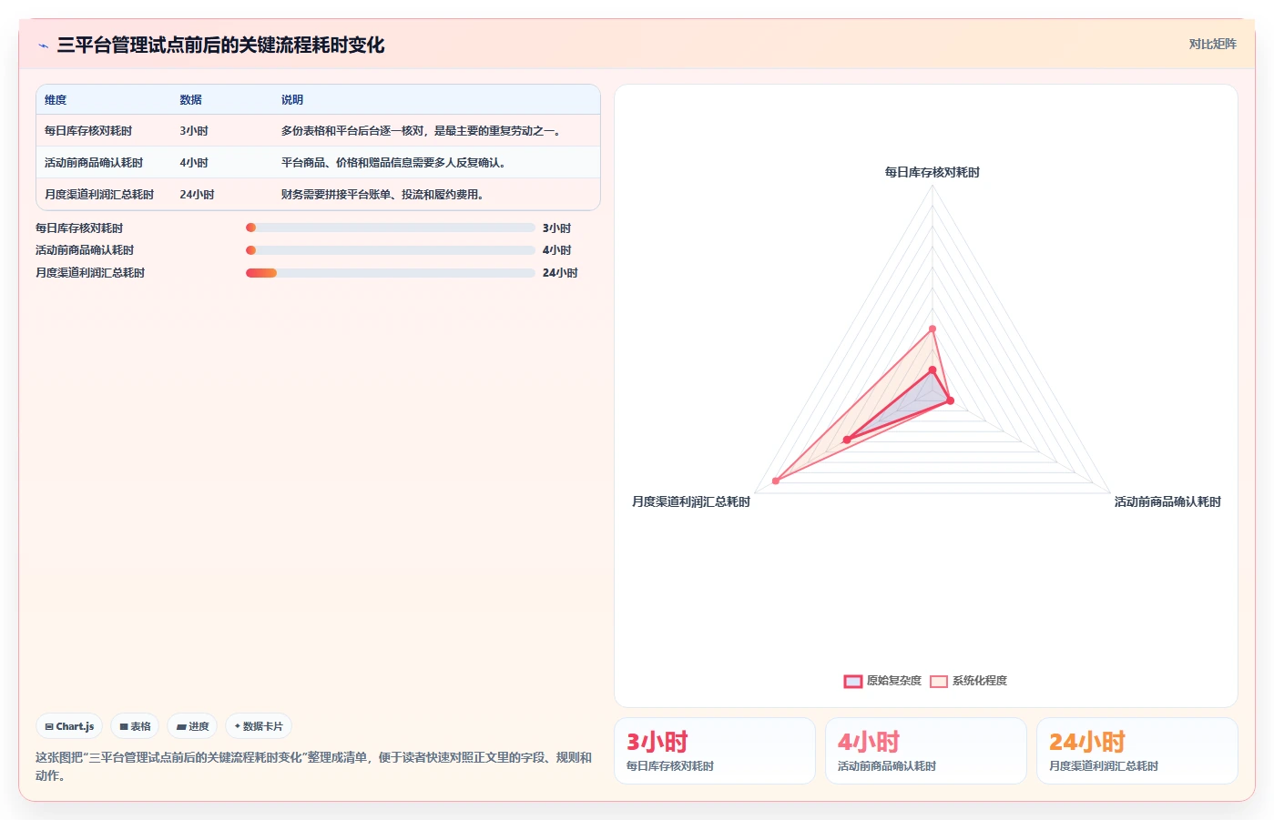
Task: Click the 24小时 table data cell
Action: point(198,195)
